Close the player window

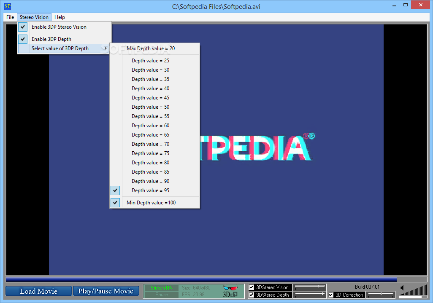[421, 5]
